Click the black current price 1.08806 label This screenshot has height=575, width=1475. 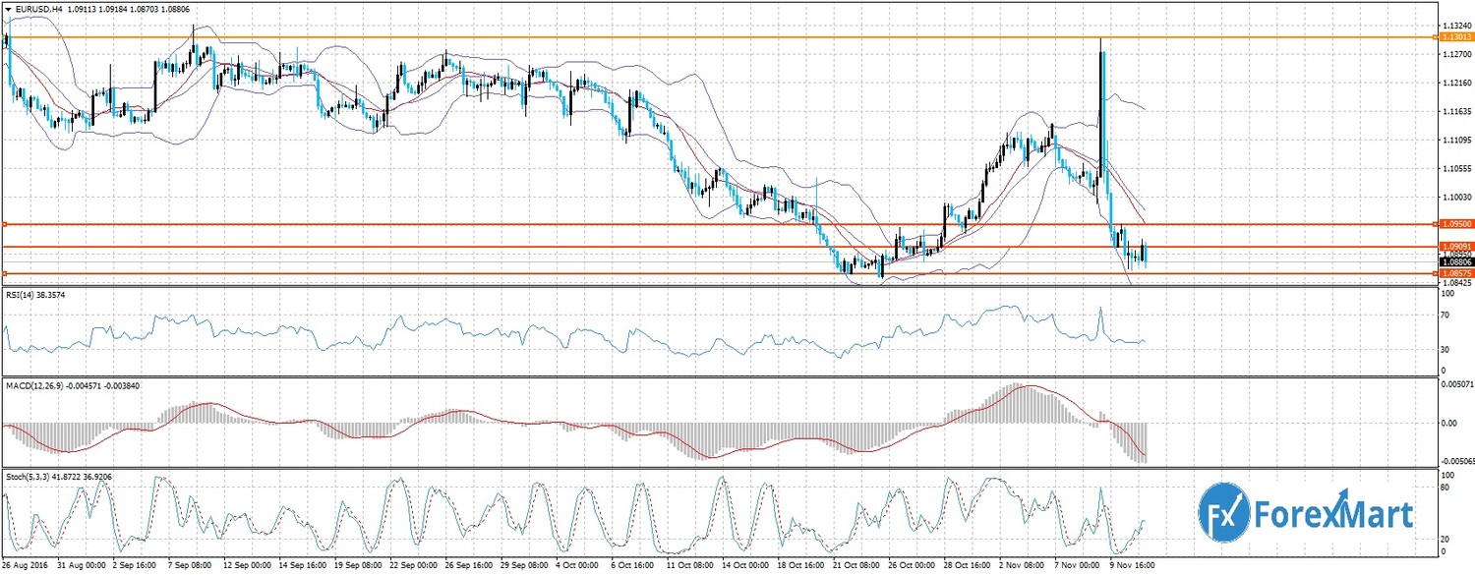pos(1455,262)
